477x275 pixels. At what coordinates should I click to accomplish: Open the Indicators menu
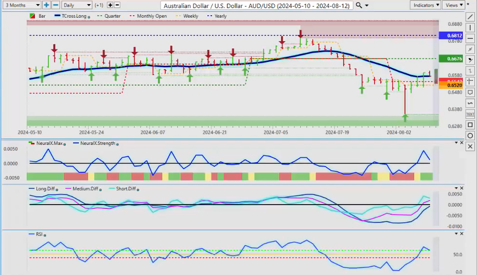pos(426,5)
